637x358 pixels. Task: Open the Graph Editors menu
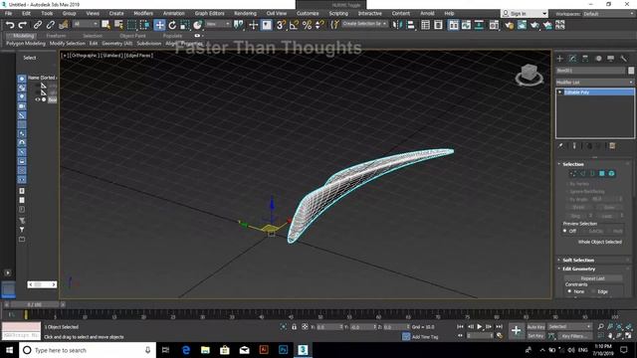pos(209,13)
